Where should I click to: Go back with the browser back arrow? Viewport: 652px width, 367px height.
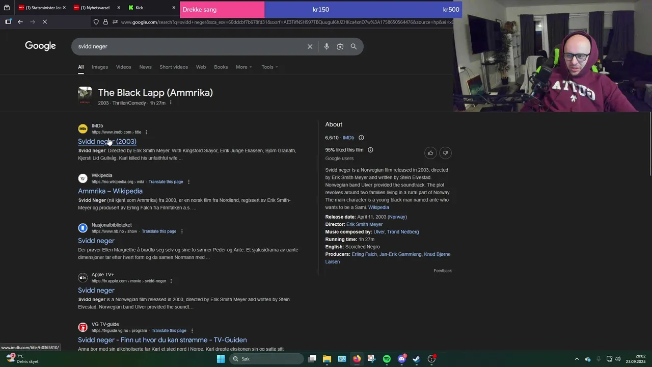click(x=20, y=22)
